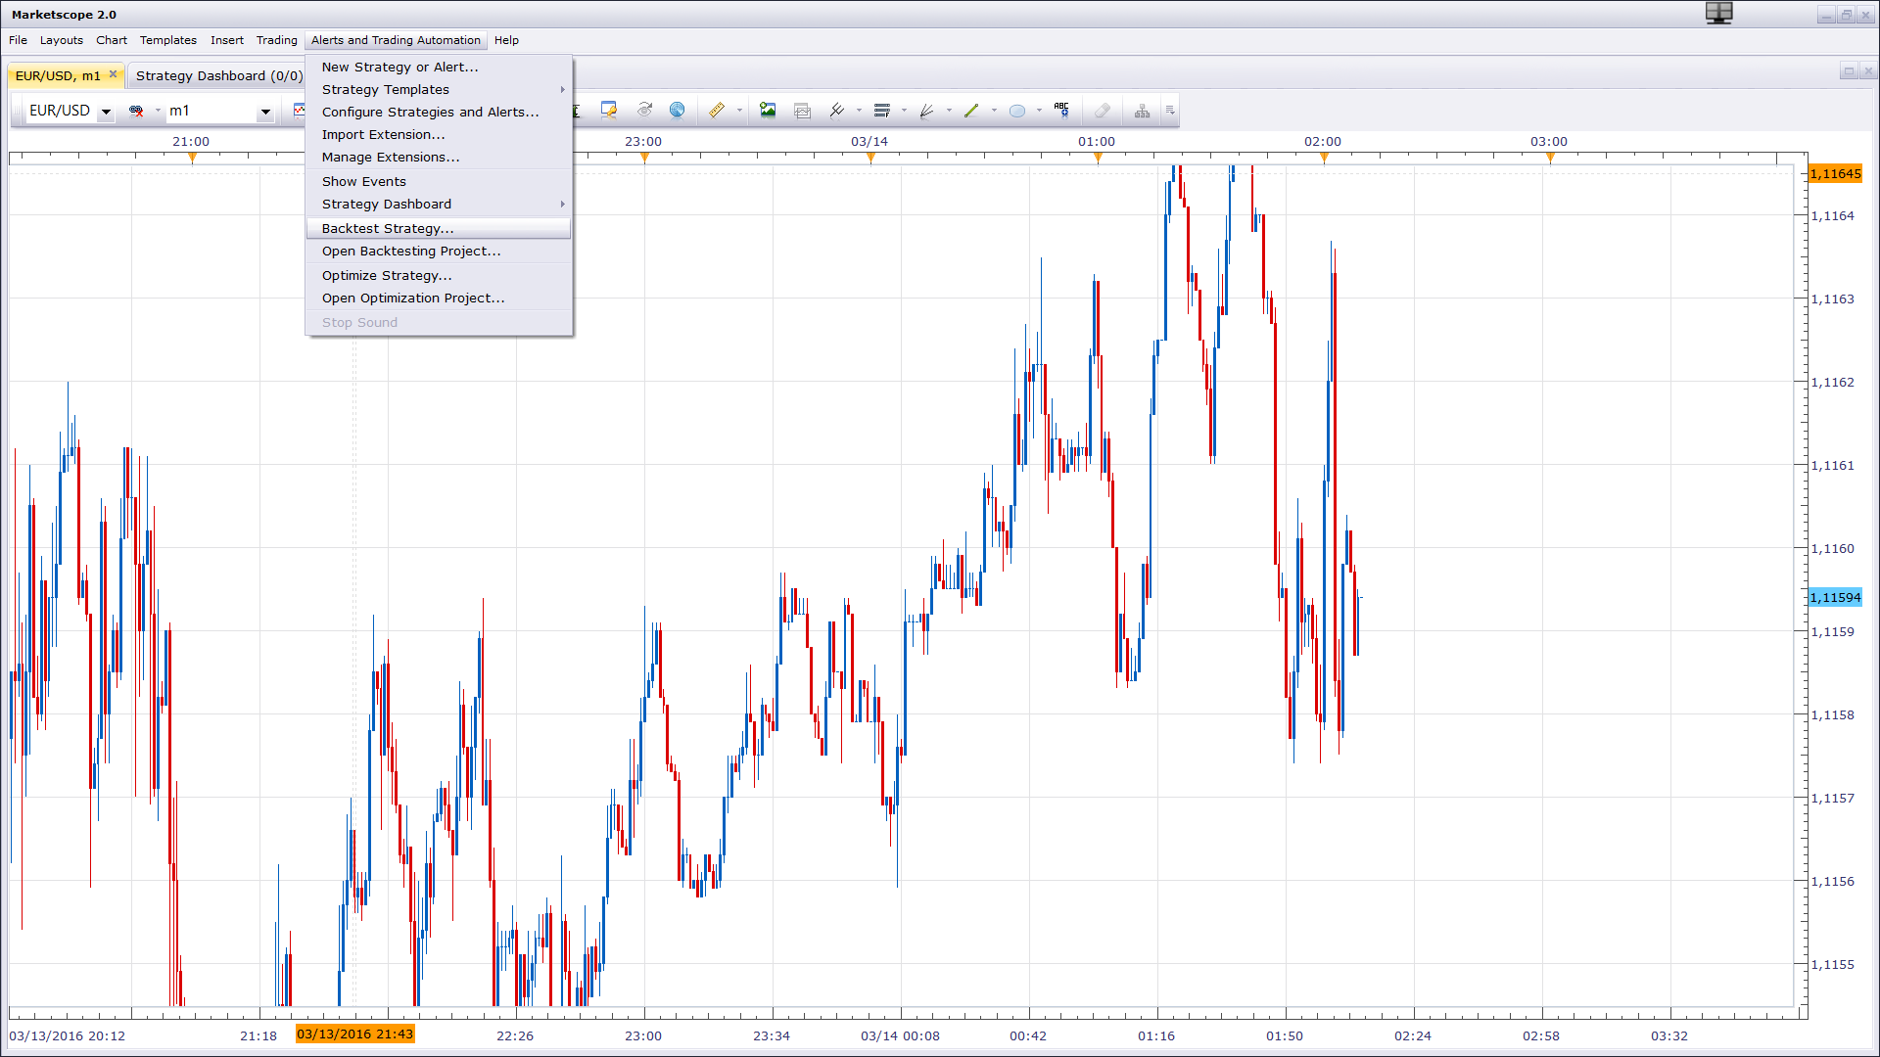Click the 03/14 00:08 time label
Viewport: 1880px width, 1057px height.
[x=900, y=1035]
